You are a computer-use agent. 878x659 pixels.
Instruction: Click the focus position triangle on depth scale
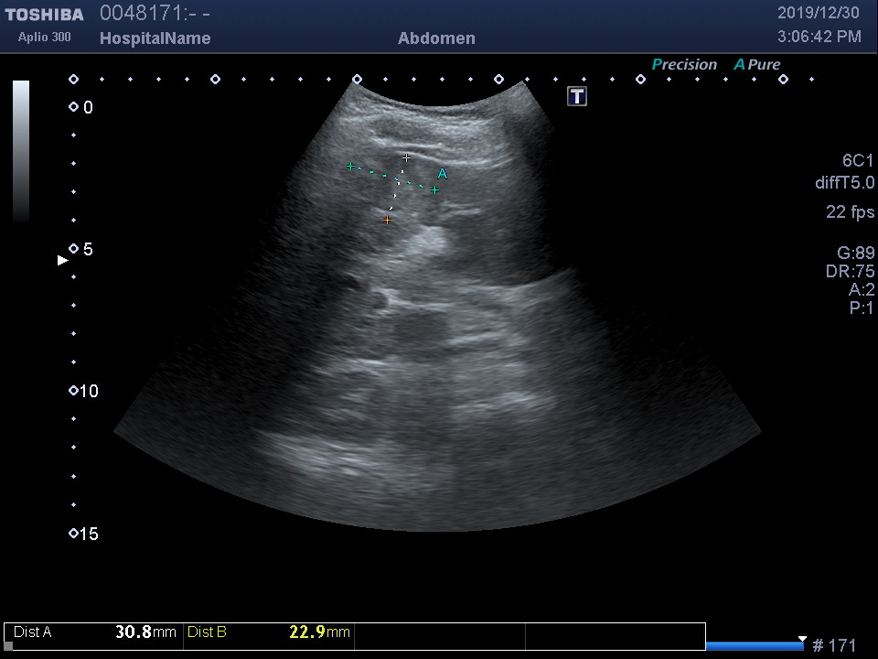tap(62, 261)
